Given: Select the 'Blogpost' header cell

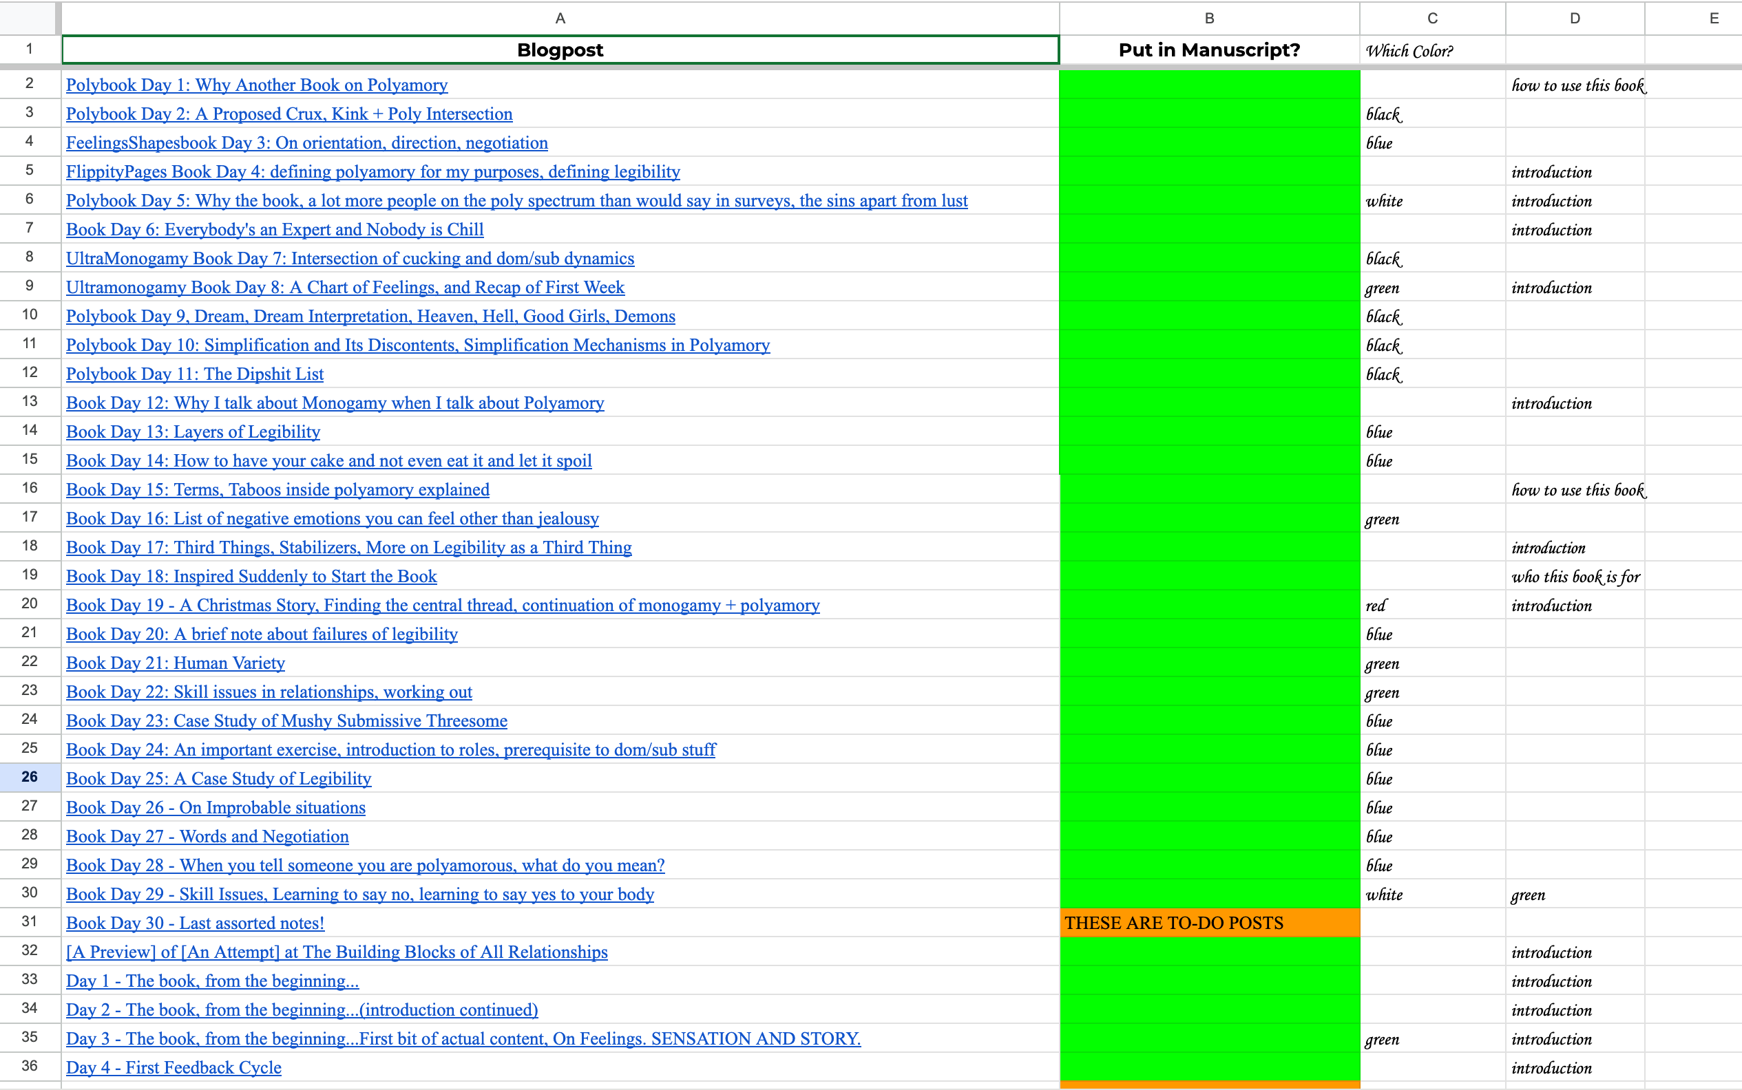Looking at the screenshot, I should [560, 50].
